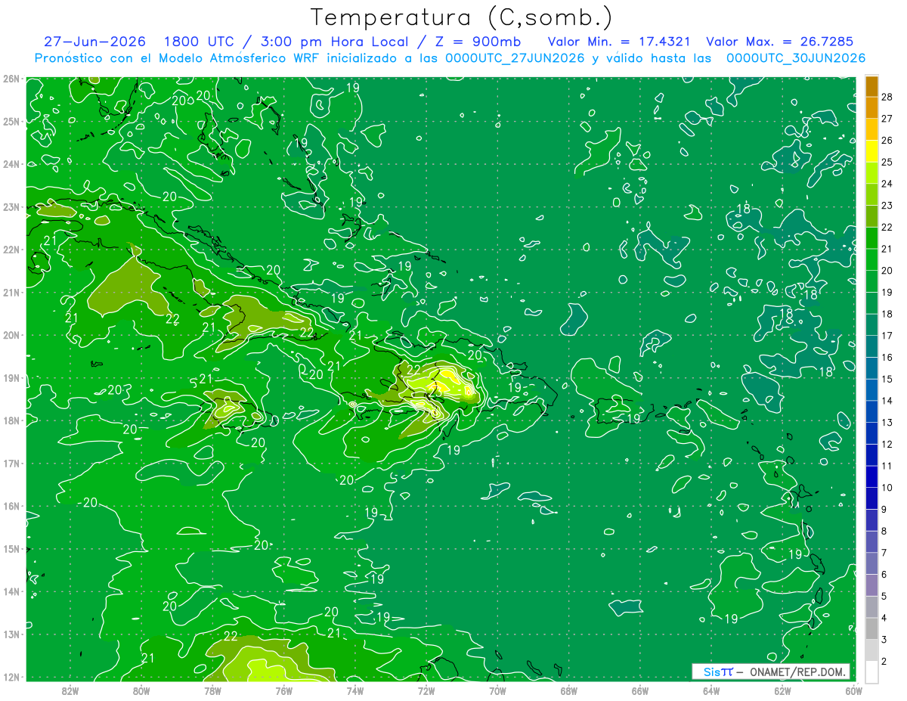Click the 72W longitude axis label
Viewport: 907px width, 701px height.
click(426, 690)
